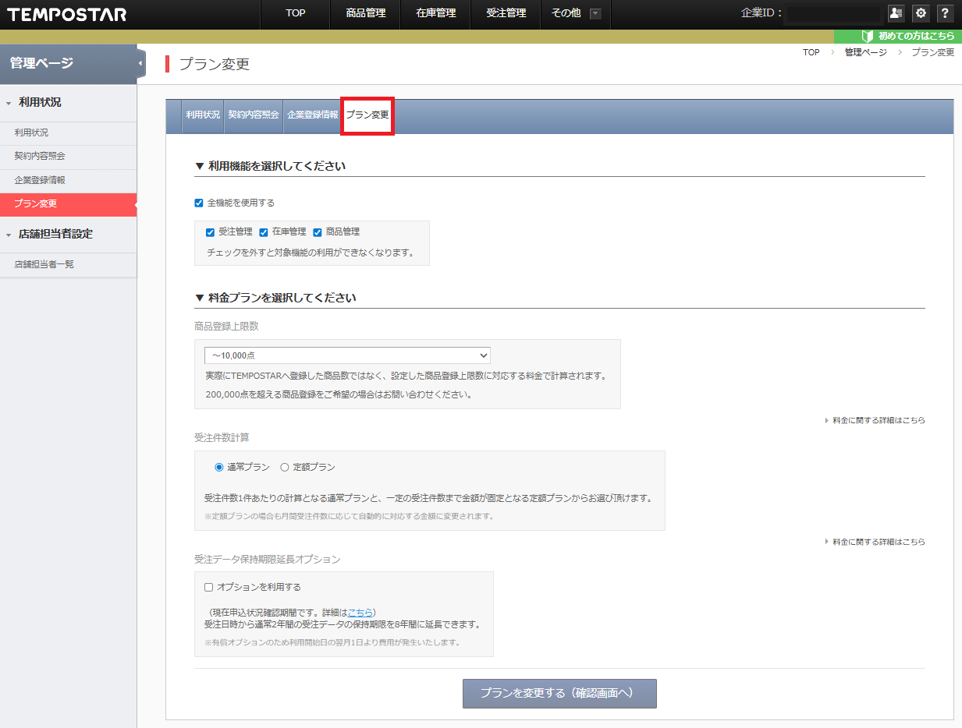Open 在庫管理 in the top navigation
Viewport: 962px width, 728px height.
435,14
